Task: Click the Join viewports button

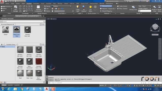Action: (46, 9)
